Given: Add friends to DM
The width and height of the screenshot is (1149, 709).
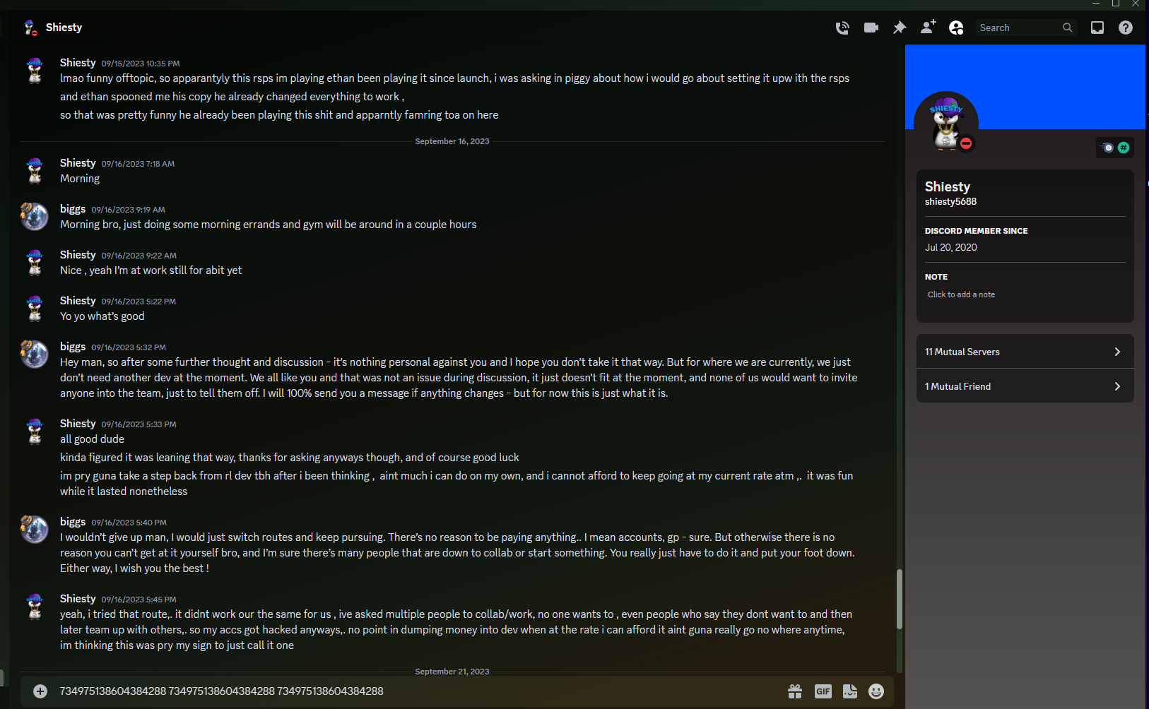Looking at the screenshot, I should coord(928,27).
